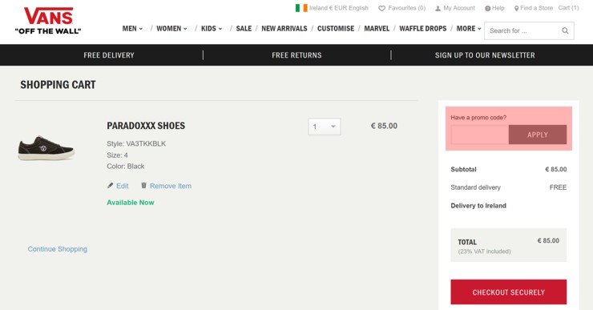Click the Delivery to Ireland text
Image resolution: width=593 pixels, height=310 pixels.
478,206
